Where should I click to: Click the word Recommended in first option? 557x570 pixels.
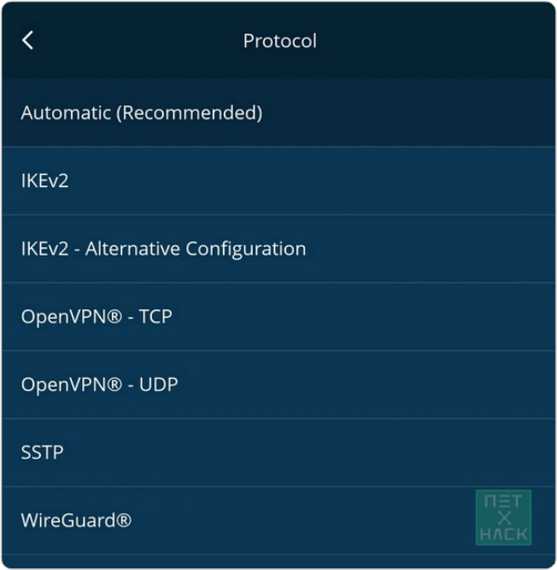[x=189, y=113]
